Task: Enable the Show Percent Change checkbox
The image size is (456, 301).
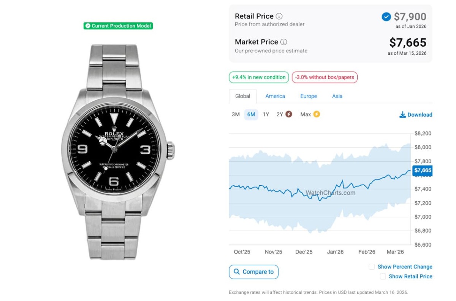Action: (372, 267)
